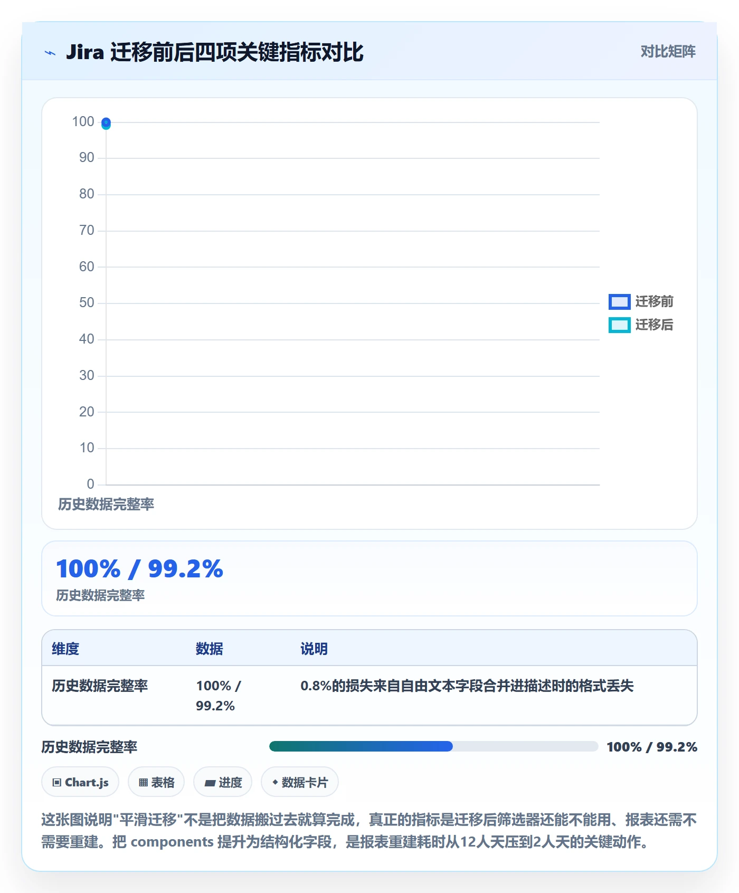Click the 说明 column header

314,649
